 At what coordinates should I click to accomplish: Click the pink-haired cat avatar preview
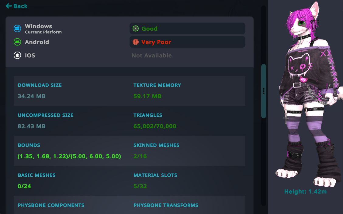[x=308, y=94]
